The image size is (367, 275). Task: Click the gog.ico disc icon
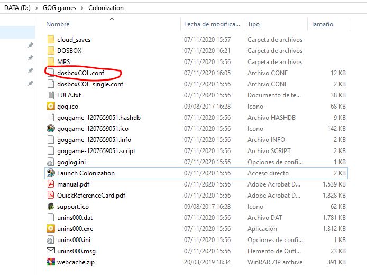(51, 106)
